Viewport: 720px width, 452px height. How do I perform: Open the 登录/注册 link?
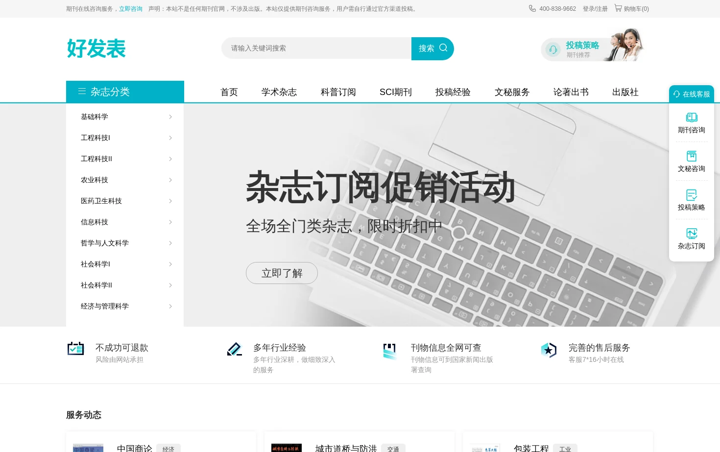(595, 9)
